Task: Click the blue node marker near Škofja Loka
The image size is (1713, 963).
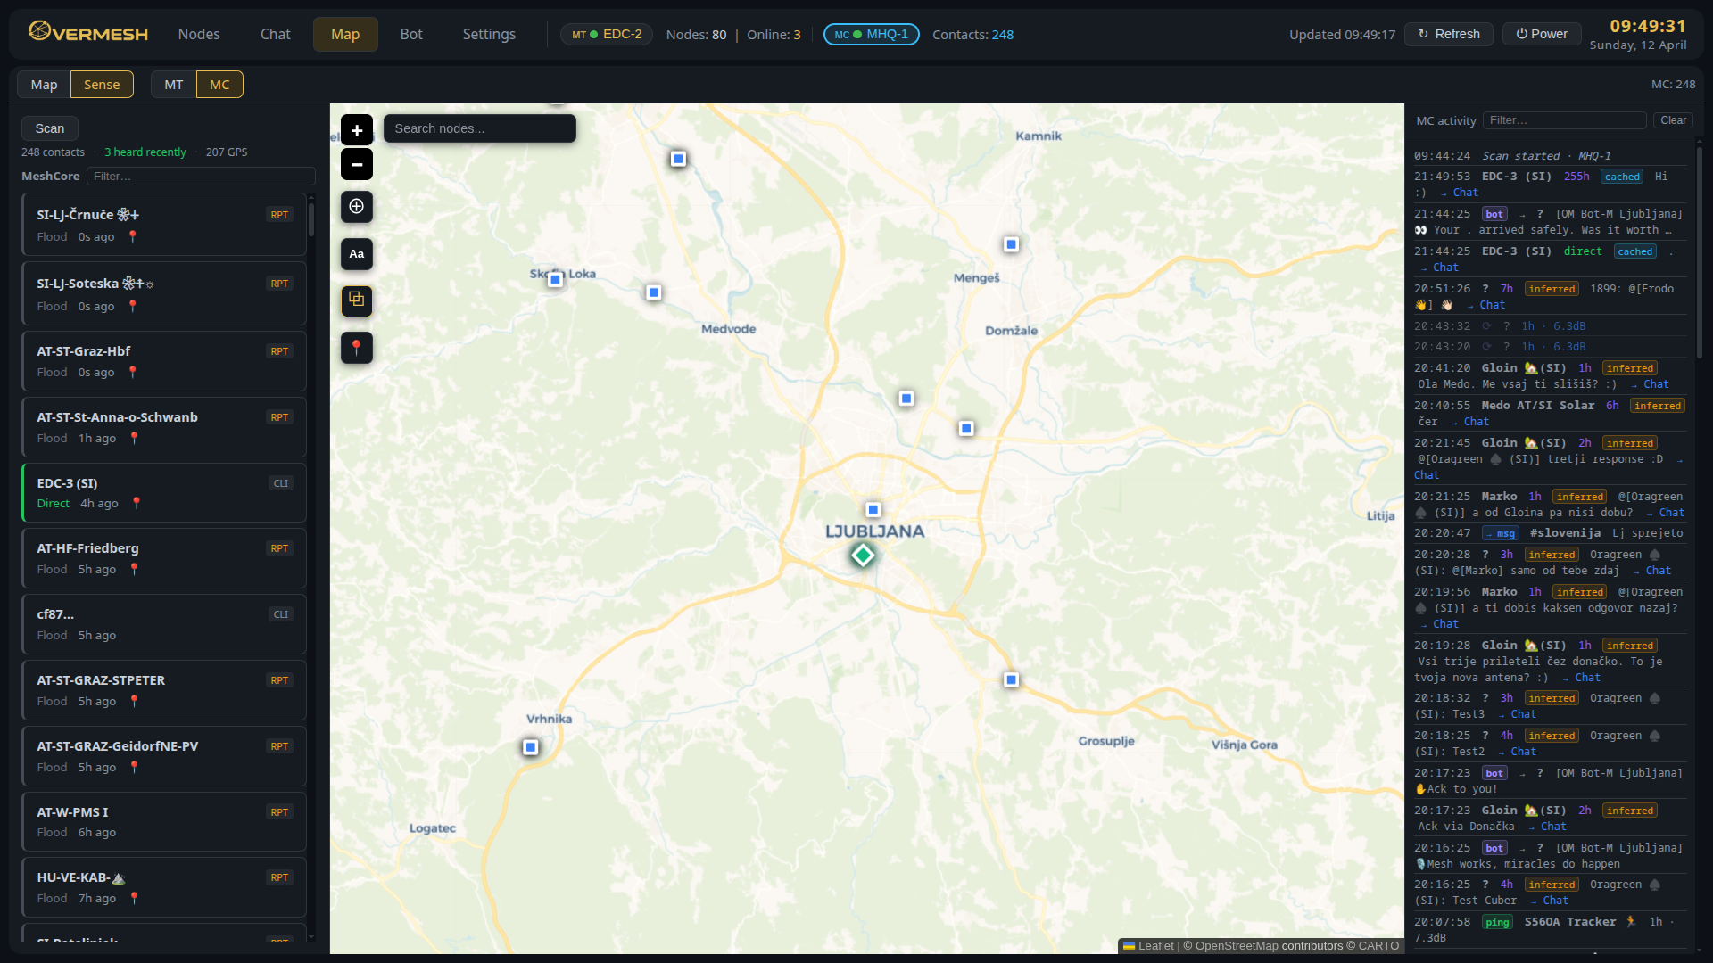Action: tap(555, 279)
